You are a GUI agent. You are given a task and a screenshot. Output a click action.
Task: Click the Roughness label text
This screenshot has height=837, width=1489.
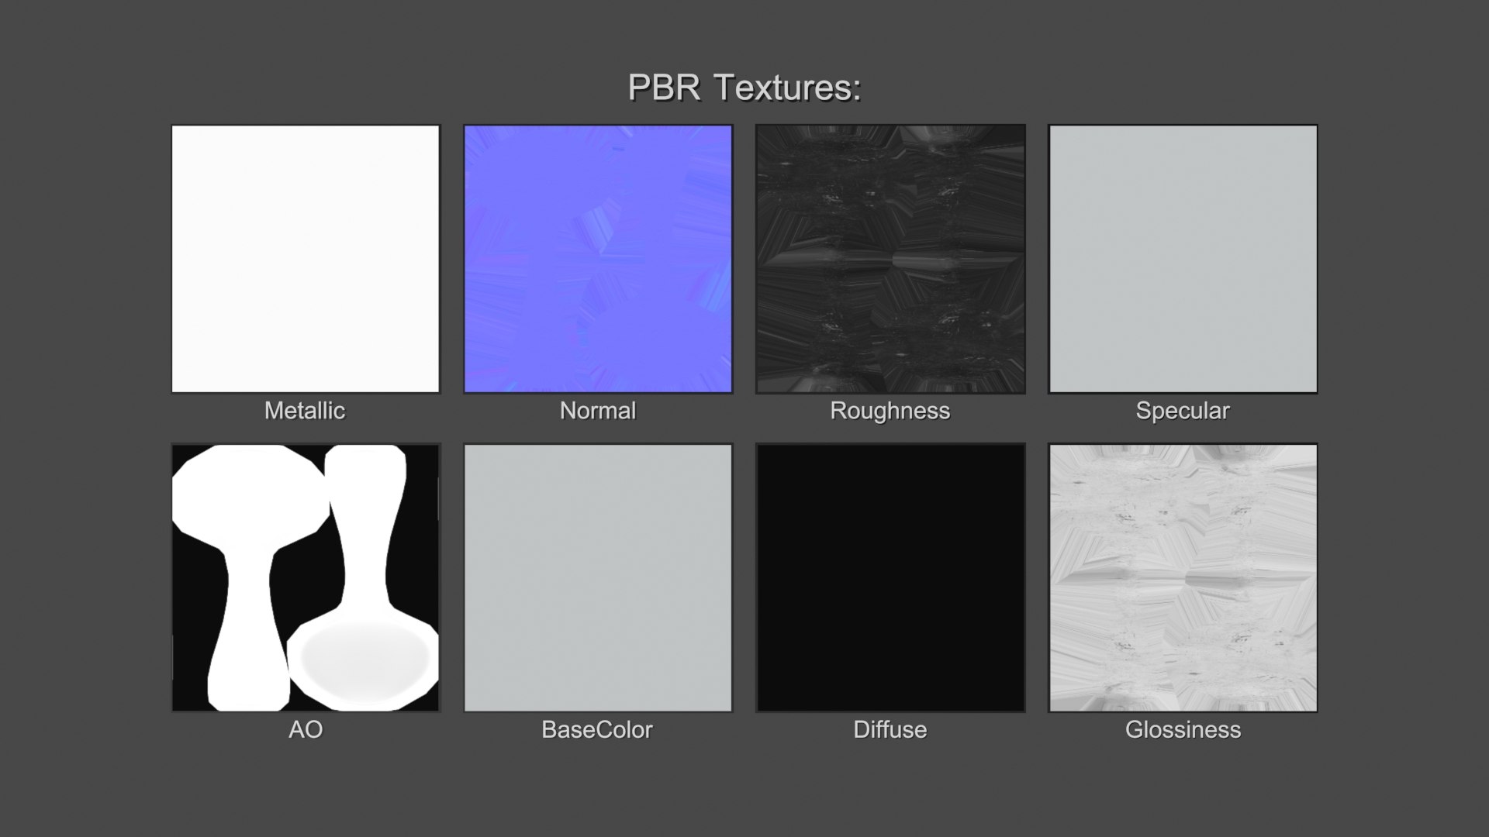890,411
